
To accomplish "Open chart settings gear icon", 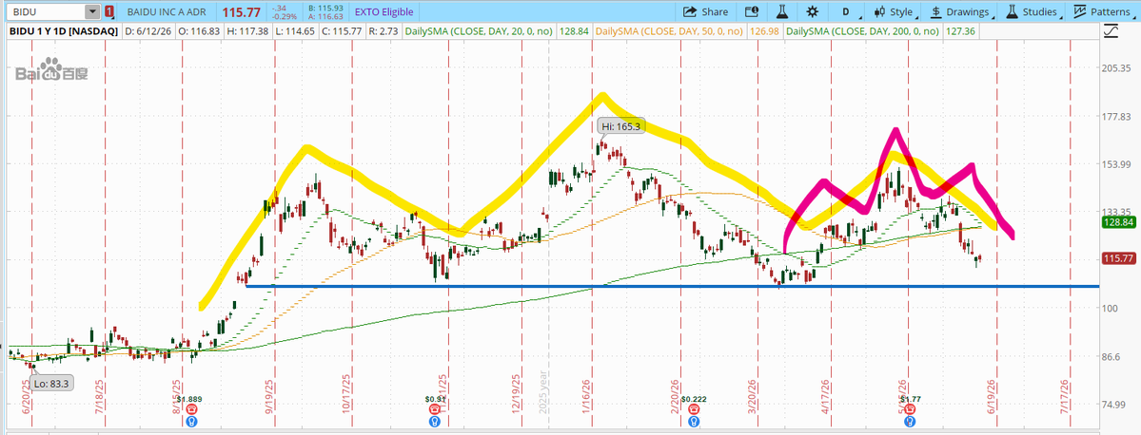I will click(x=812, y=11).
